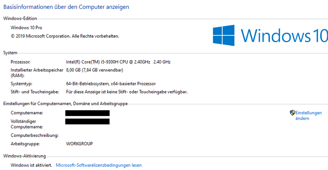Select the Basisinformationen über den Computer heading
The width and height of the screenshot is (328, 170).
(66, 7)
